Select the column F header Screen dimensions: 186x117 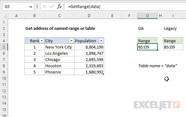129,16
